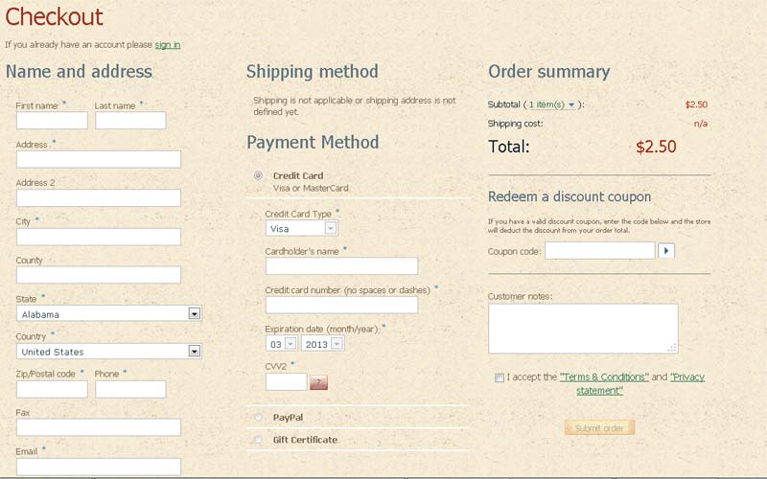This screenshot has height=479, width=767.
Task: Open the Privacy statement link
Action: (x=686, y=377)
